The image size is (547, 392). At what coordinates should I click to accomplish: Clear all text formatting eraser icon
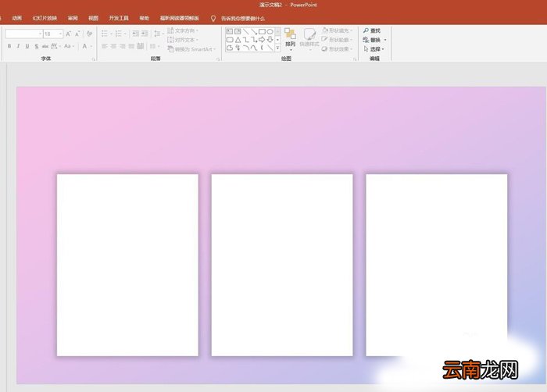pos(90,34)
